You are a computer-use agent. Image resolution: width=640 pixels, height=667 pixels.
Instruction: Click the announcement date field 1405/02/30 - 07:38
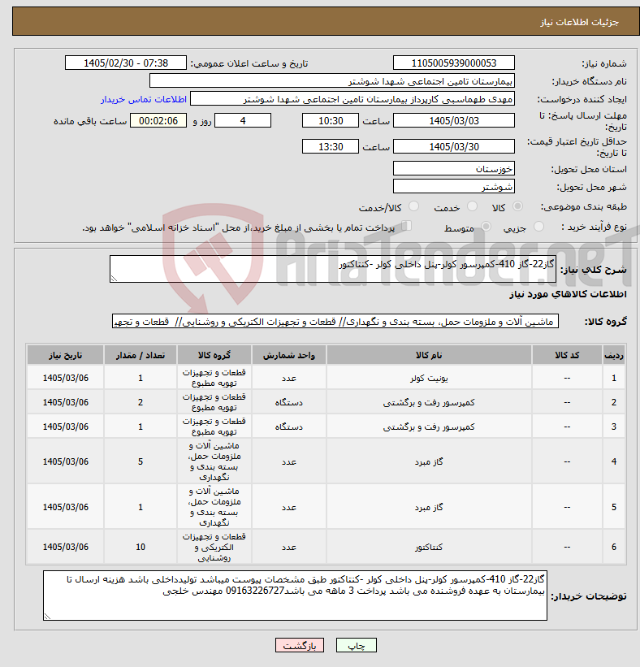tap(126, 63)
